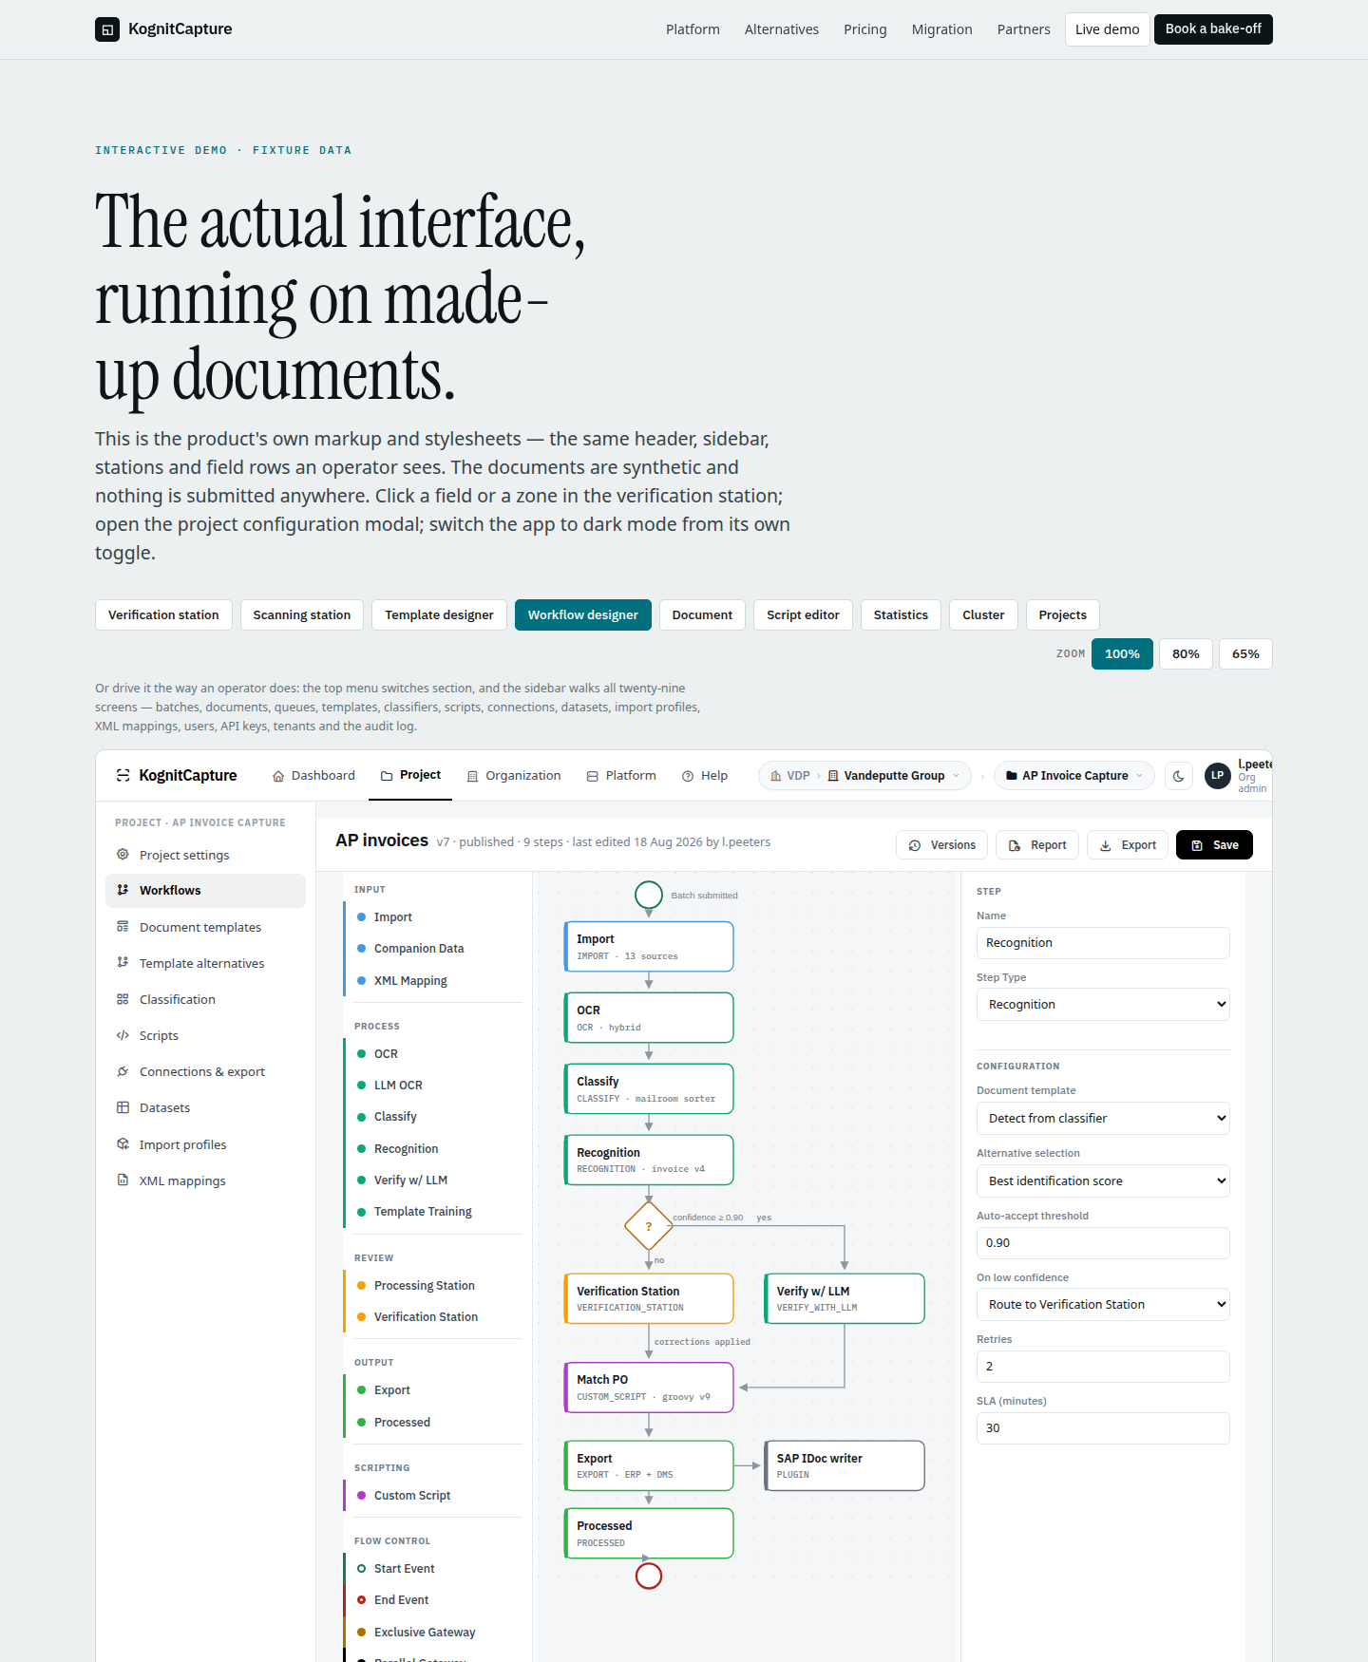Image resolution: width=1368 pixels, height=1662 pixels.
Task: Click the Import profiles icon
Action: pos(123,1144)
